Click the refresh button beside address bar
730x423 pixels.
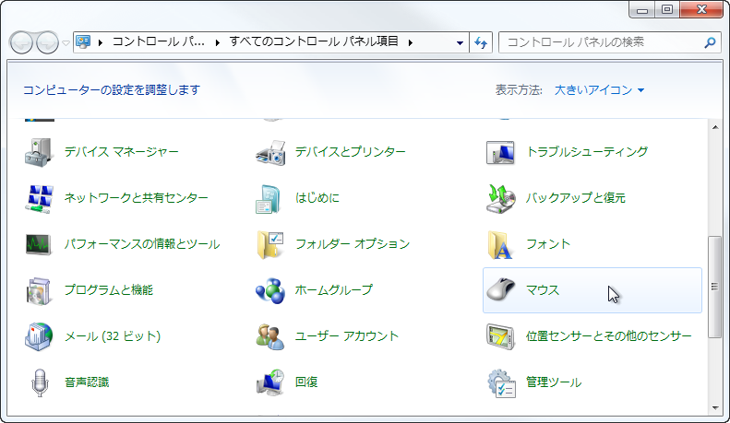tap(481, 42)
